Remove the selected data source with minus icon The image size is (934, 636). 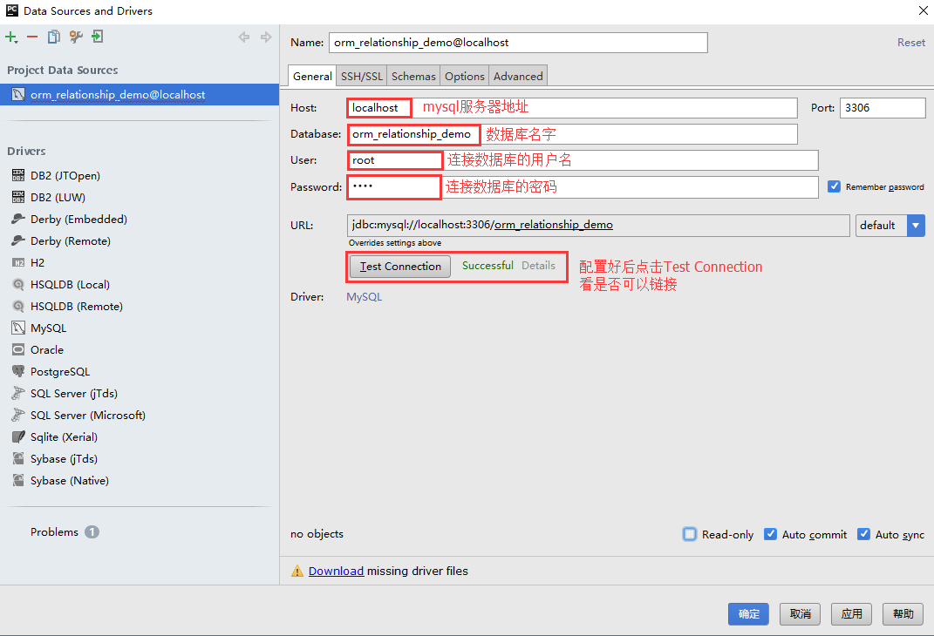click(x=32, y=37)
